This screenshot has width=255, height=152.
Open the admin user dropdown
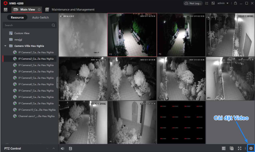click(224, 3)
